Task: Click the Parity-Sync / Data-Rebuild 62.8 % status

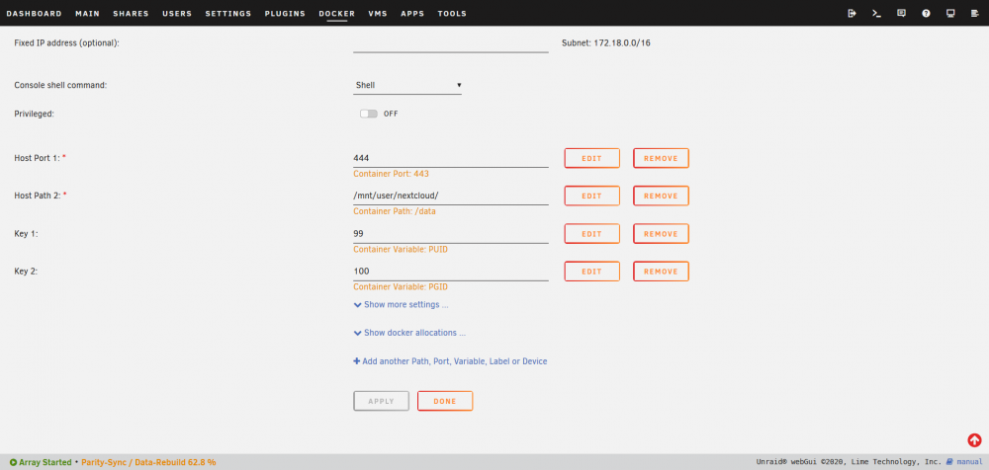Action: click(148, 462)
